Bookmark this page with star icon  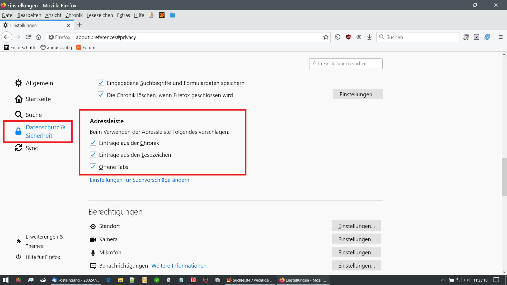326,37
